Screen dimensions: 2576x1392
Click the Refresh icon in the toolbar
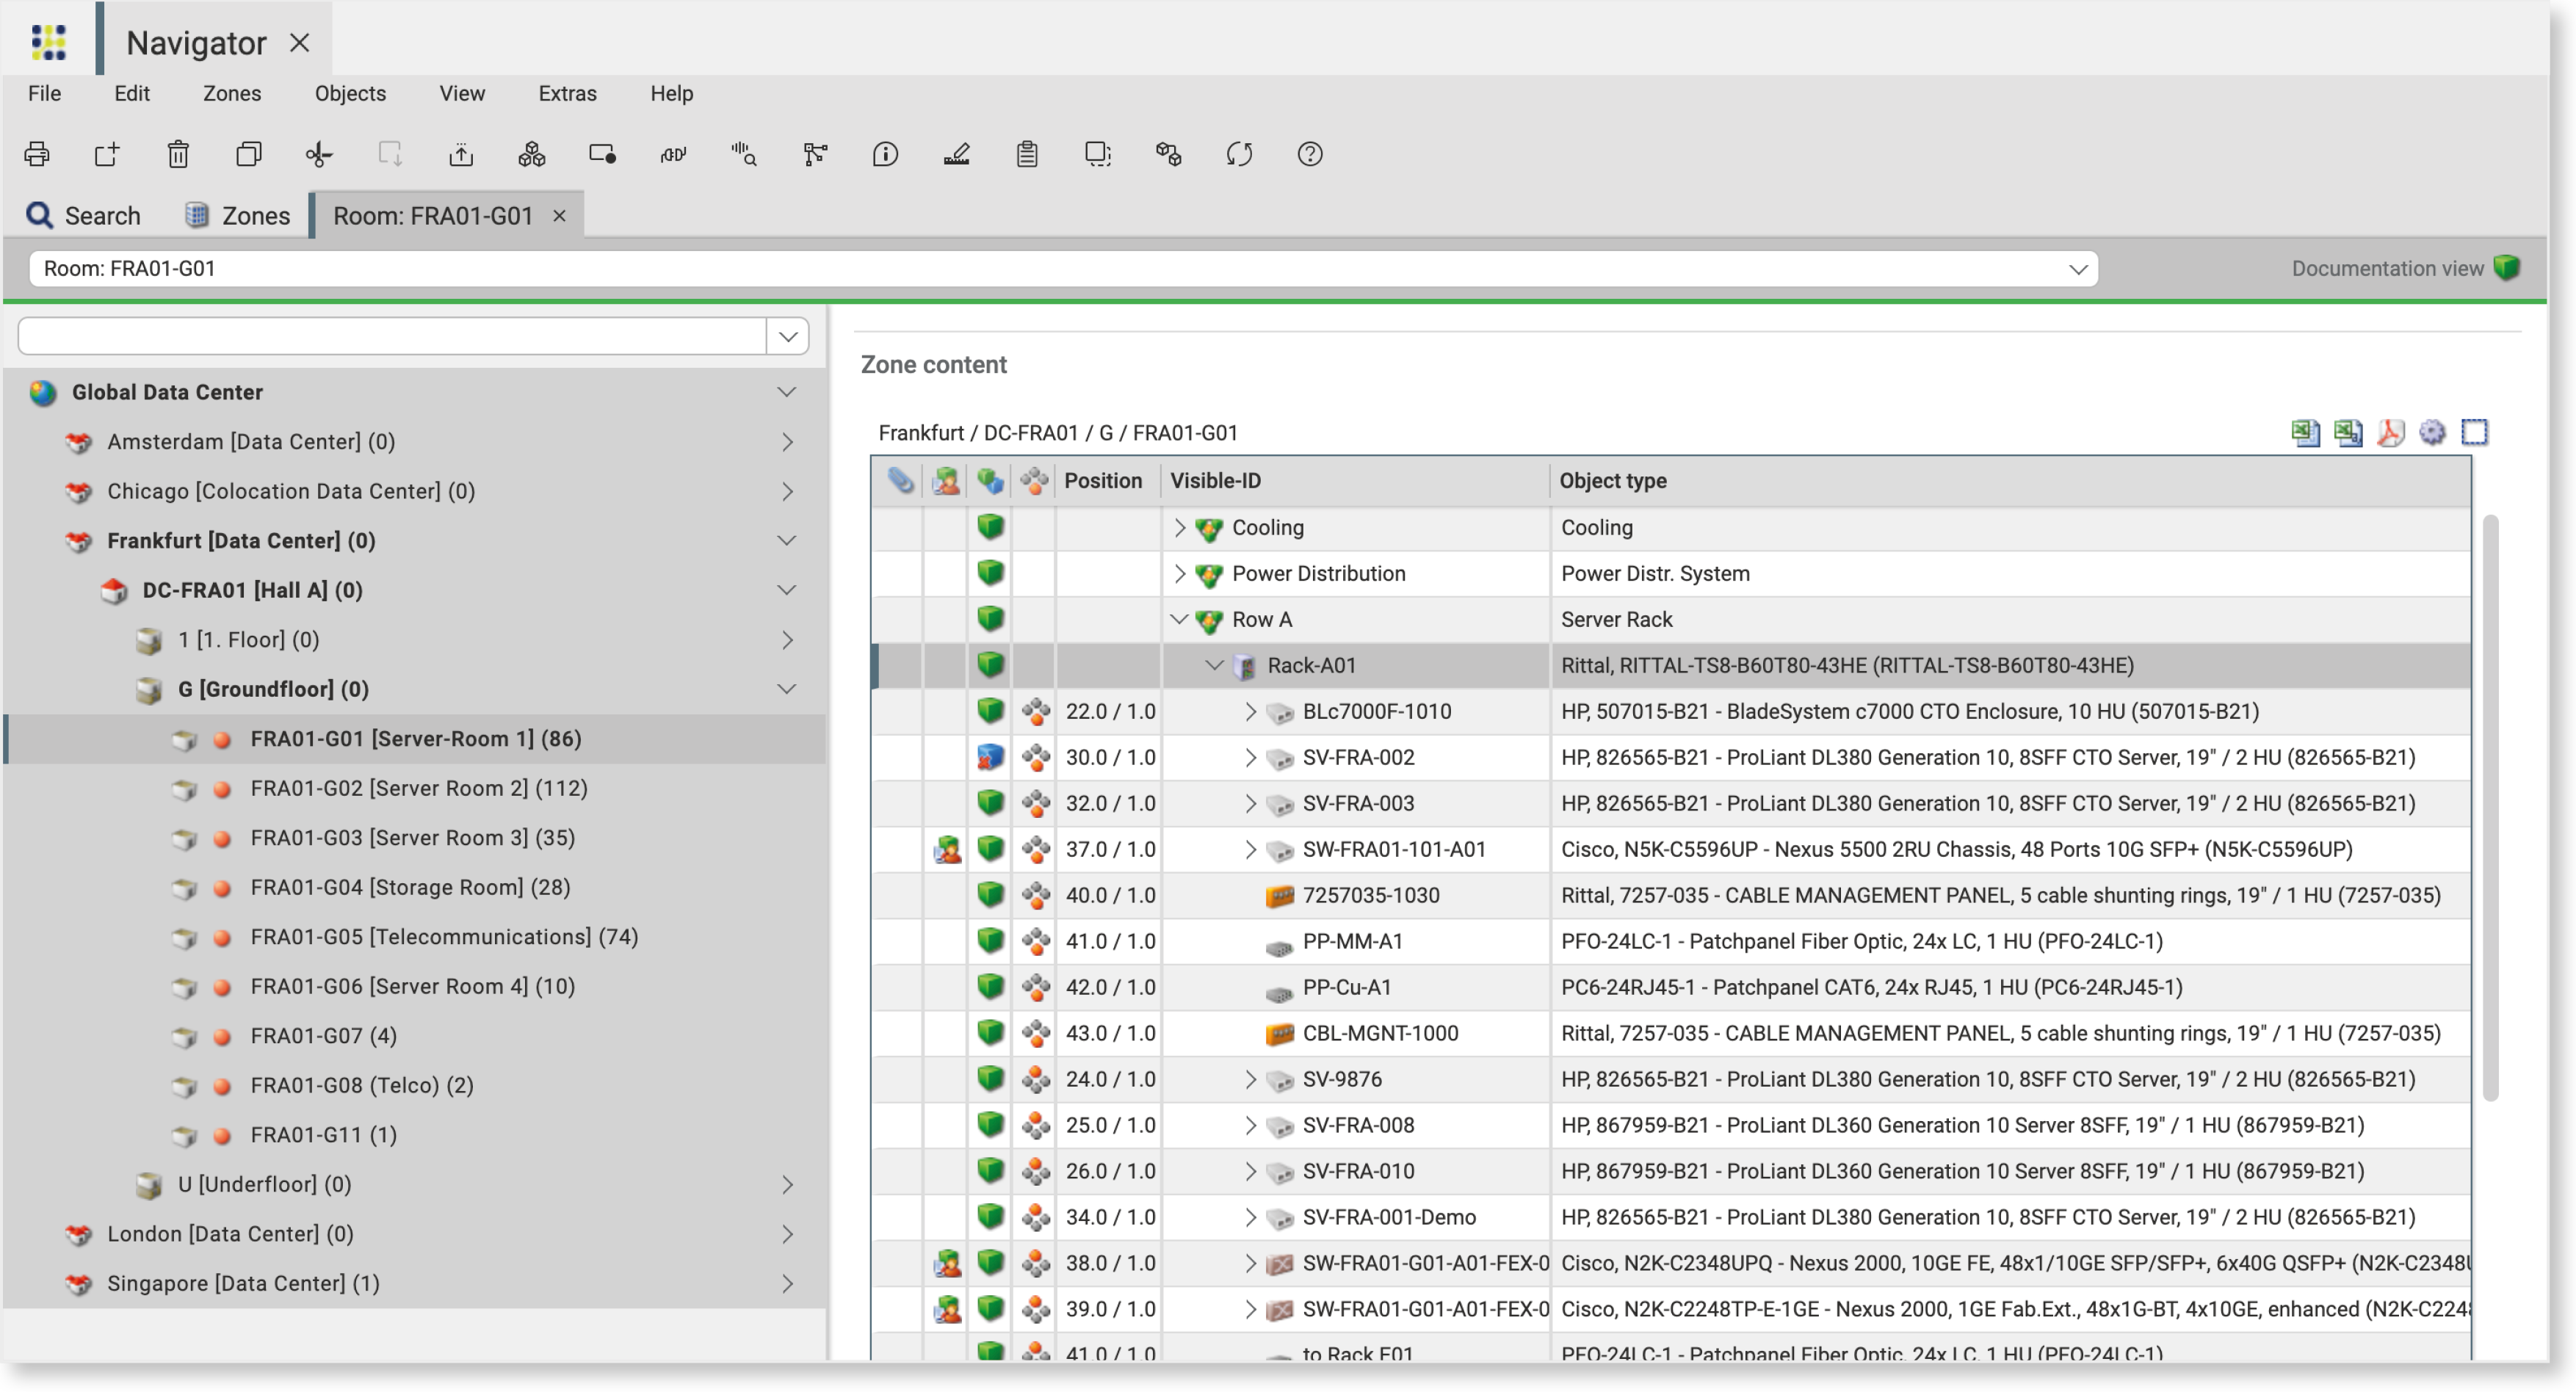point(1240,154)
